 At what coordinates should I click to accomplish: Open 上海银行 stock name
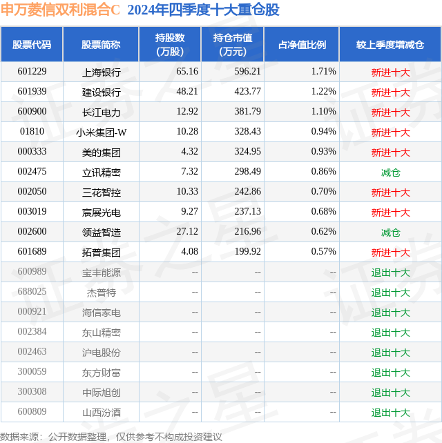click(x=102, y=72)
